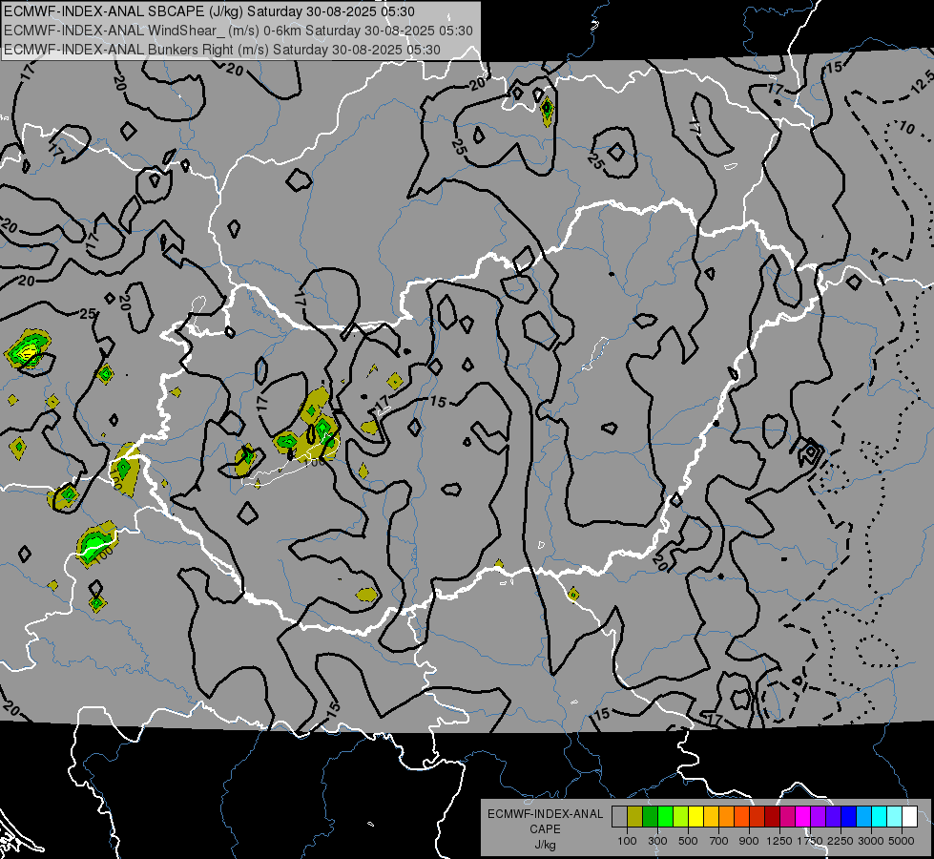Click the WindShear 0-6km header line
The image size is (934, 859).
[239, 31]
